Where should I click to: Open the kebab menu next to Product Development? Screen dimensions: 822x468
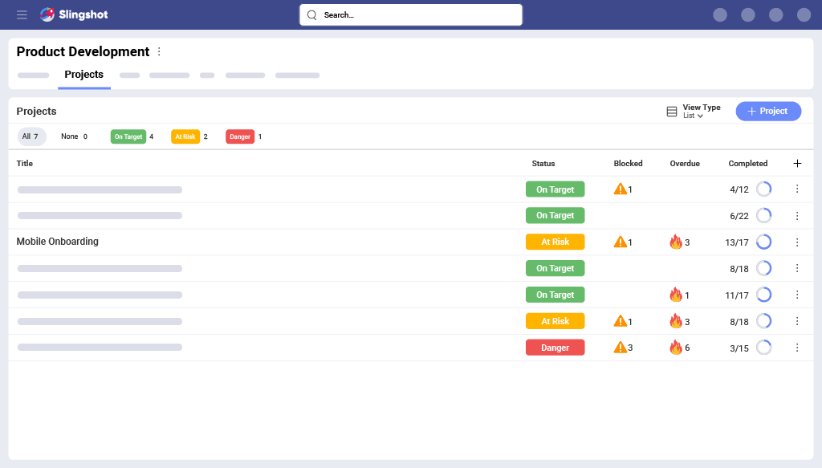(x=159, y=51)
